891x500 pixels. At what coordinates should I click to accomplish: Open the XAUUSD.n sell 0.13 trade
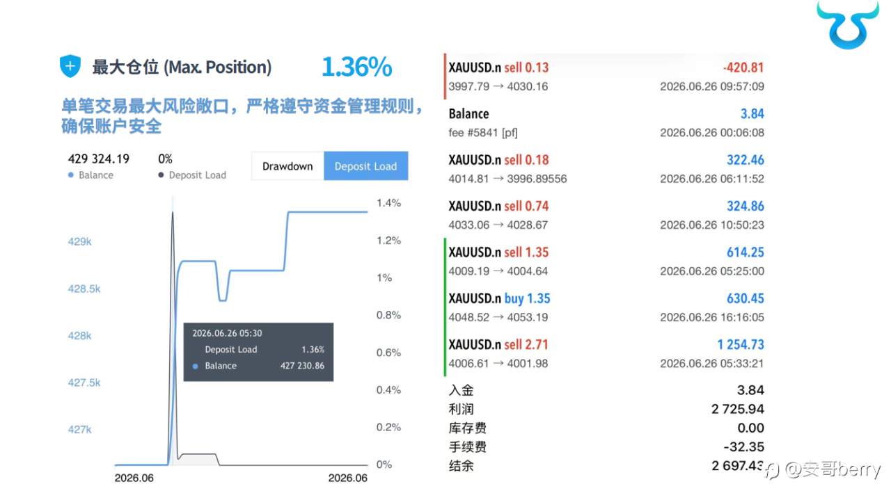[x=605, y=76]
